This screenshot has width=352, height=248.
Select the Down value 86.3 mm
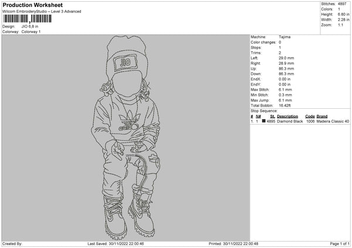(x=286, y=74)
